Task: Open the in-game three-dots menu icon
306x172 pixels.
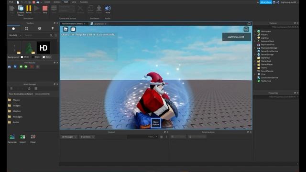Action: [246, 29]
